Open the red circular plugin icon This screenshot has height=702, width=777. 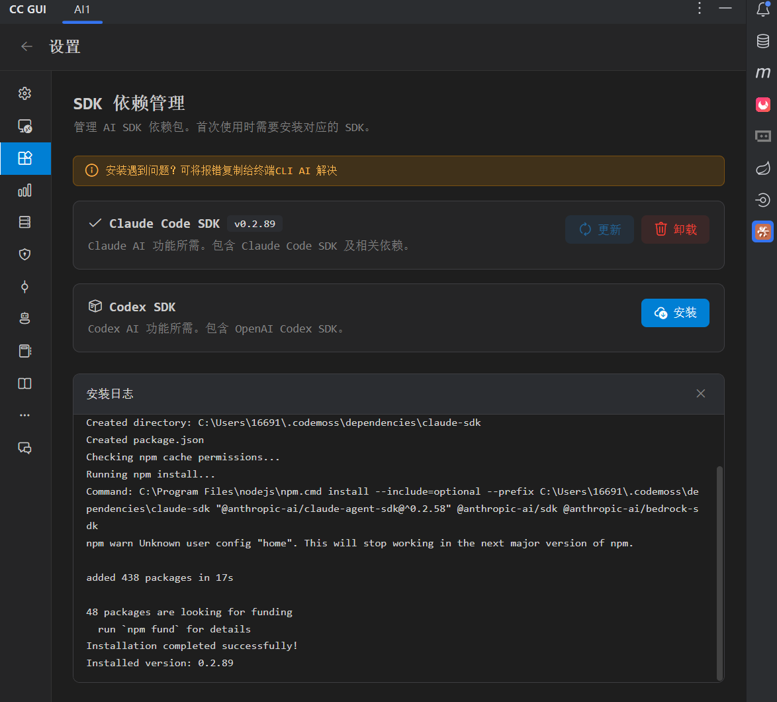763,105
